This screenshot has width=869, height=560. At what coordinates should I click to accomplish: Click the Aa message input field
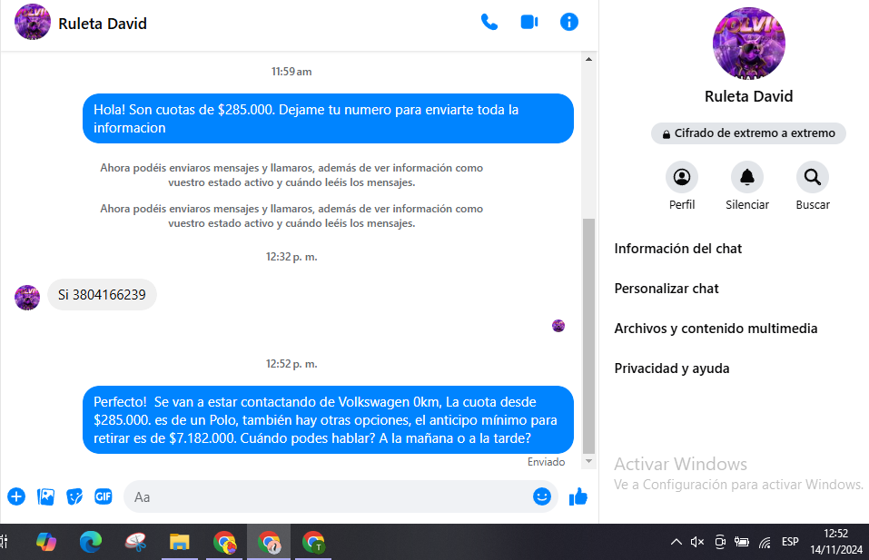(327, 496)
